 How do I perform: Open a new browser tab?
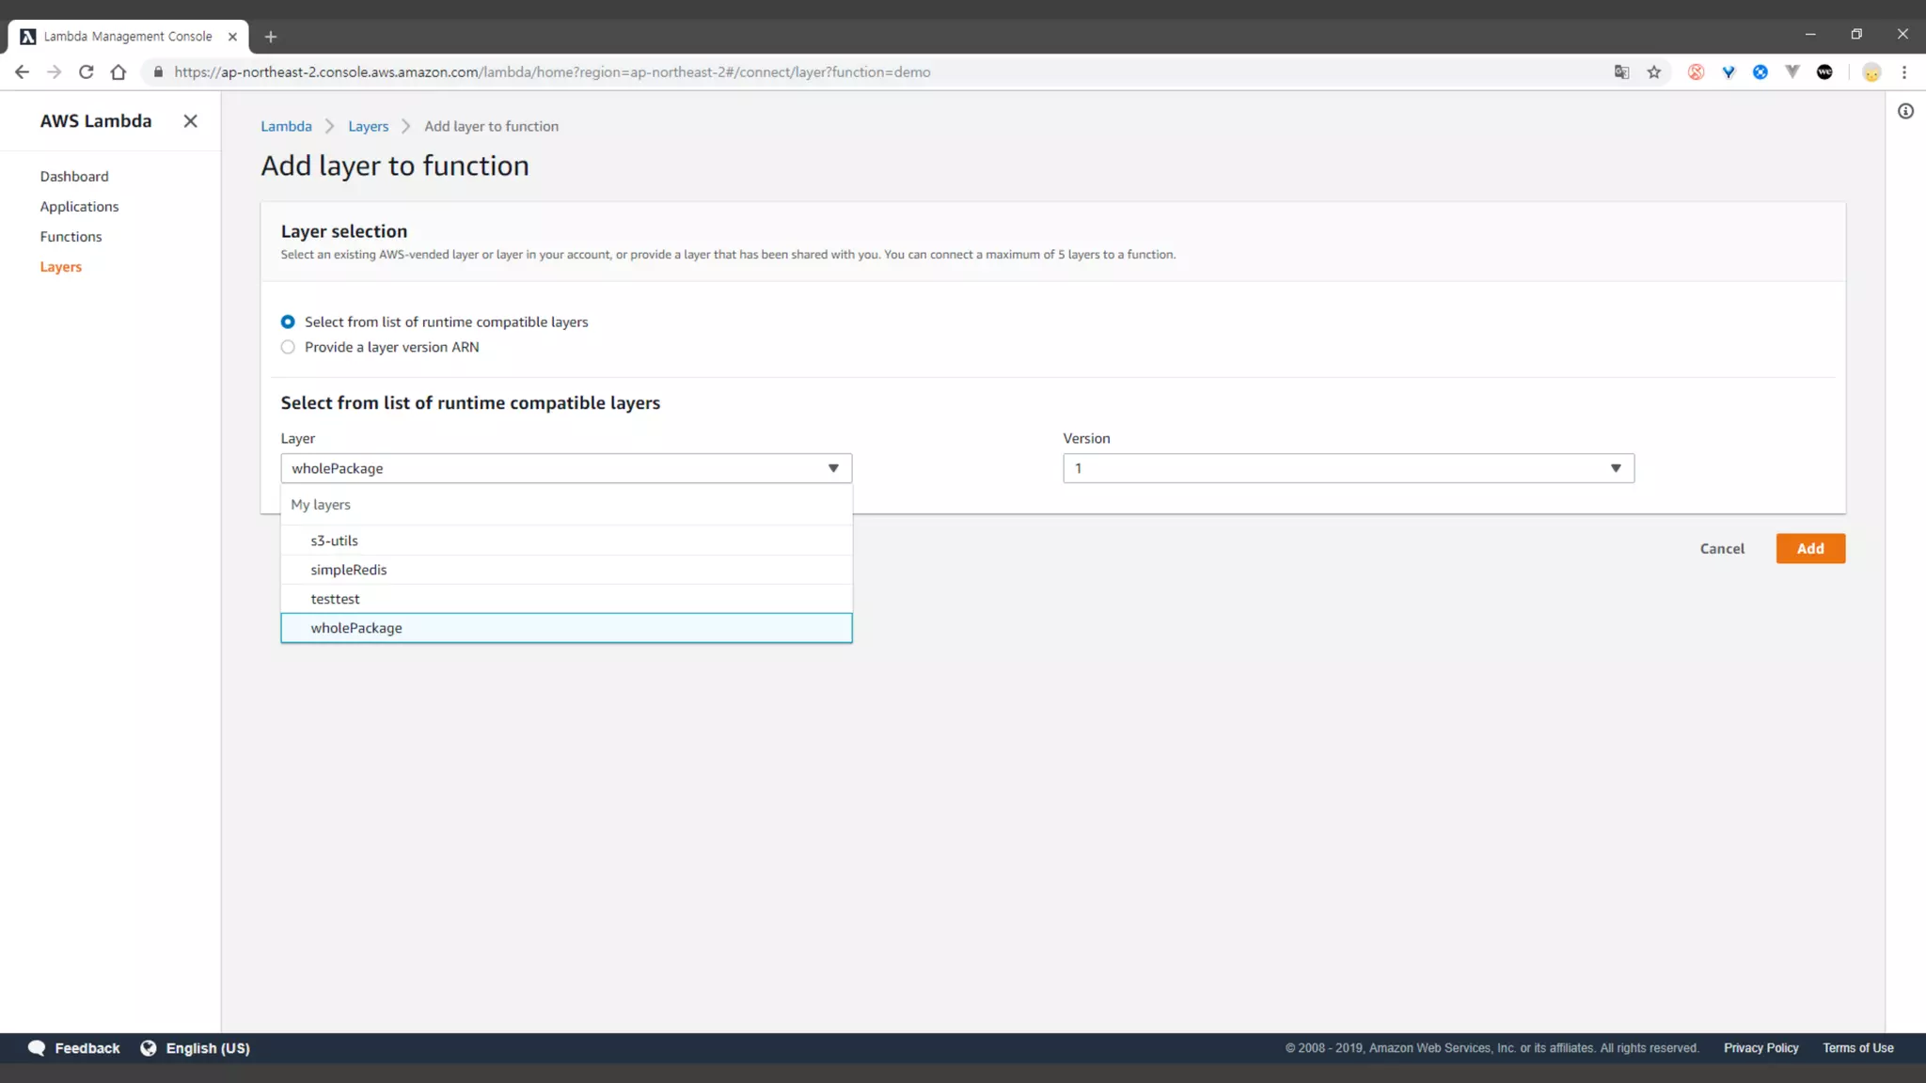tap(271, 37)
